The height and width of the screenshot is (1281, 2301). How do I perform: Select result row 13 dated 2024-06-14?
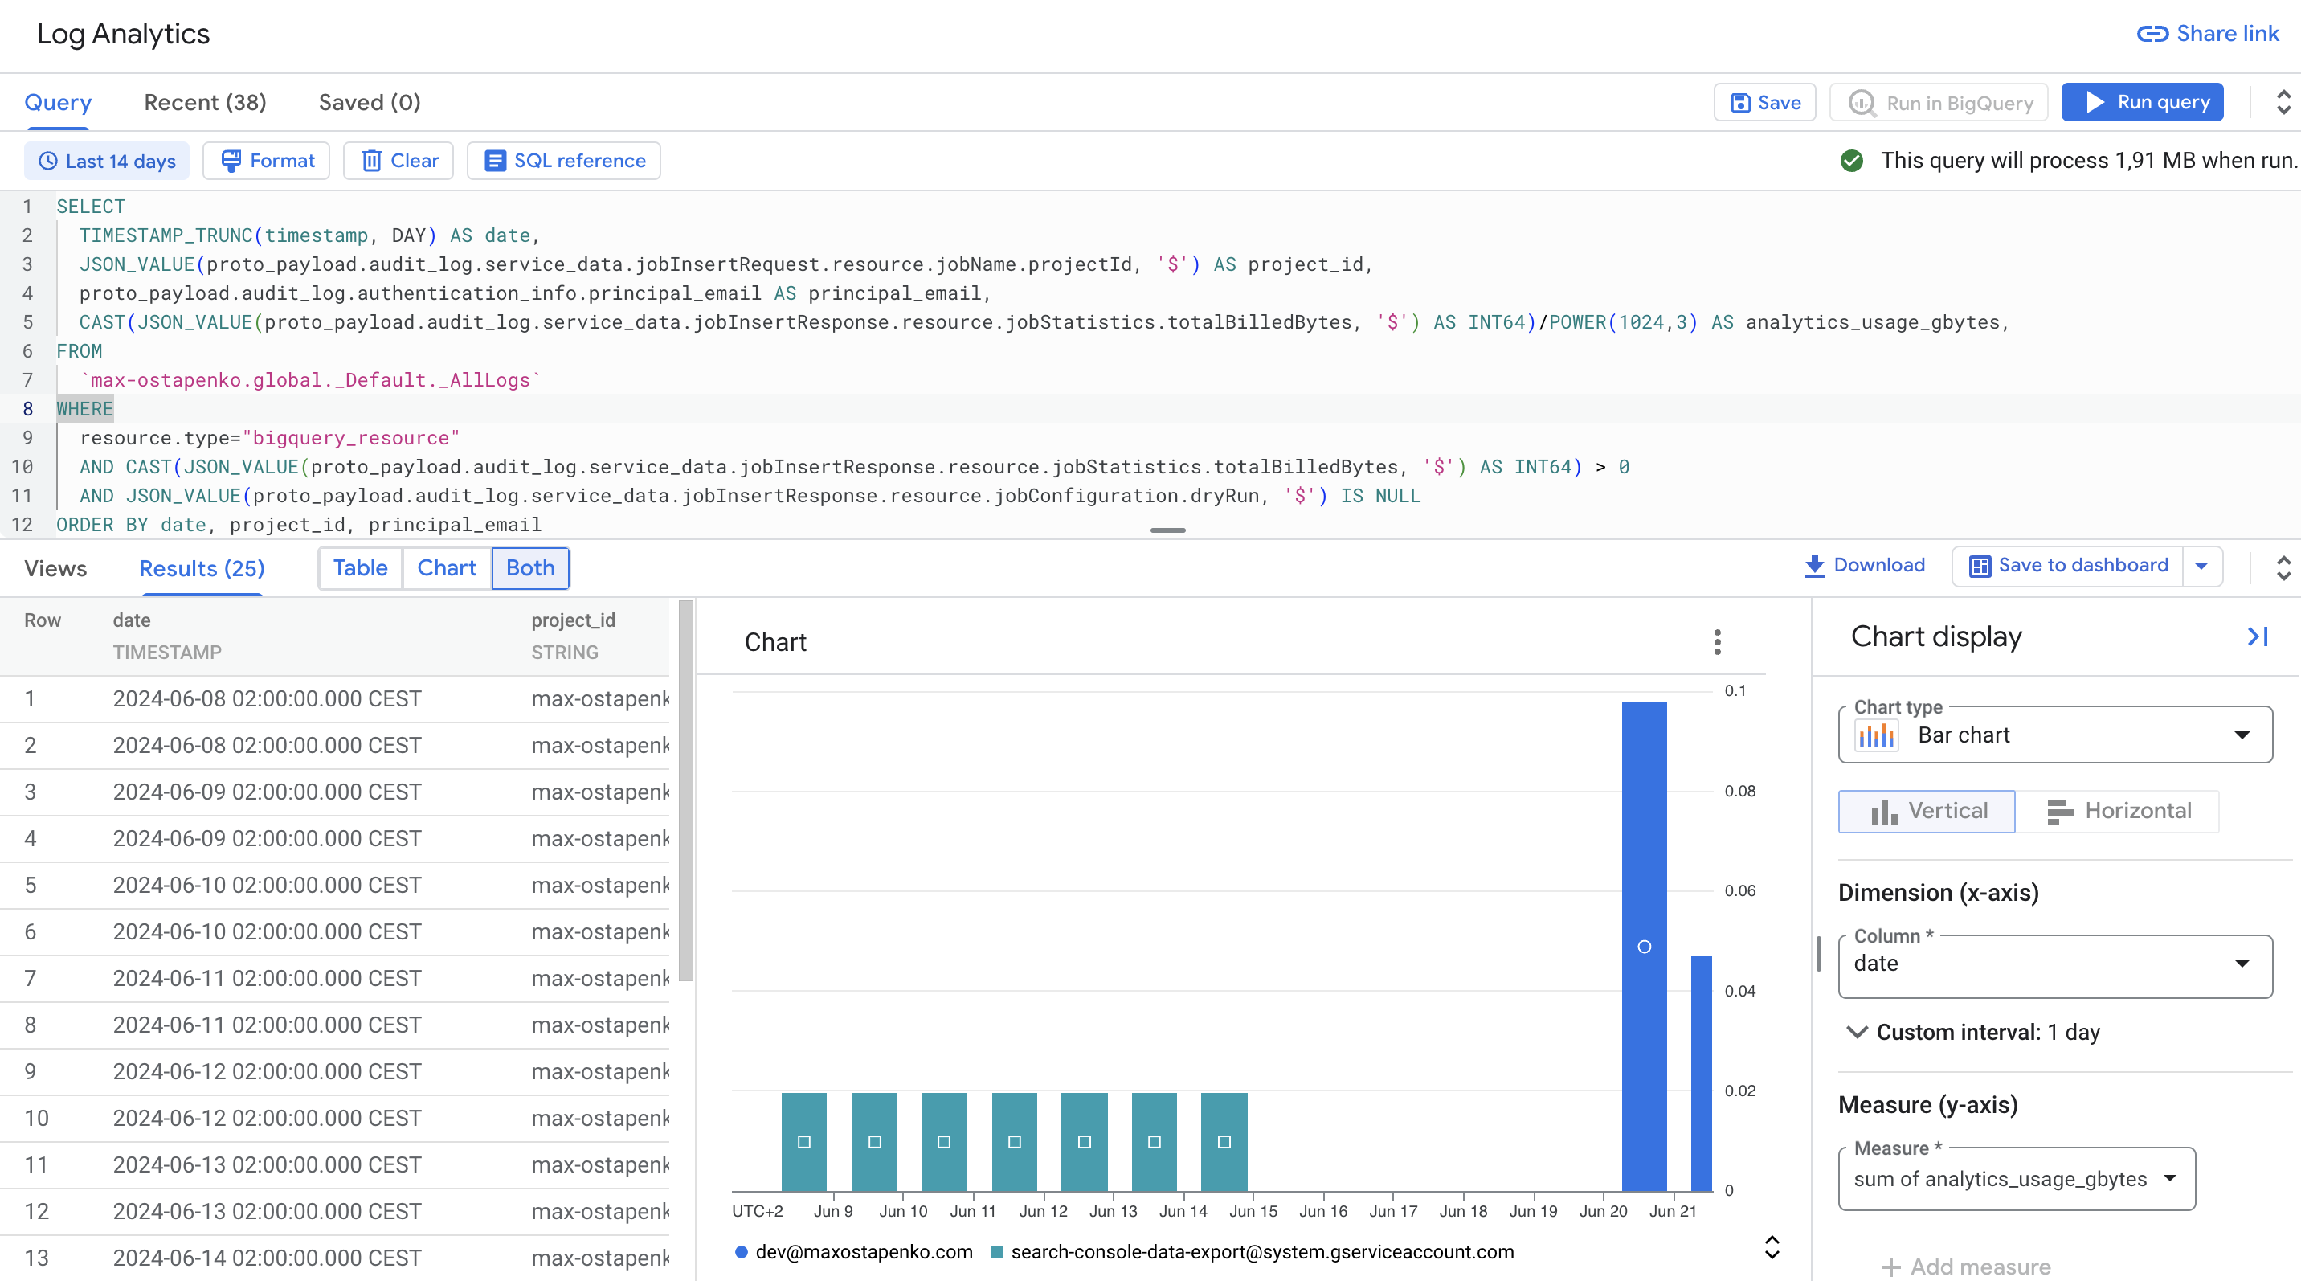pos(334,1258)
